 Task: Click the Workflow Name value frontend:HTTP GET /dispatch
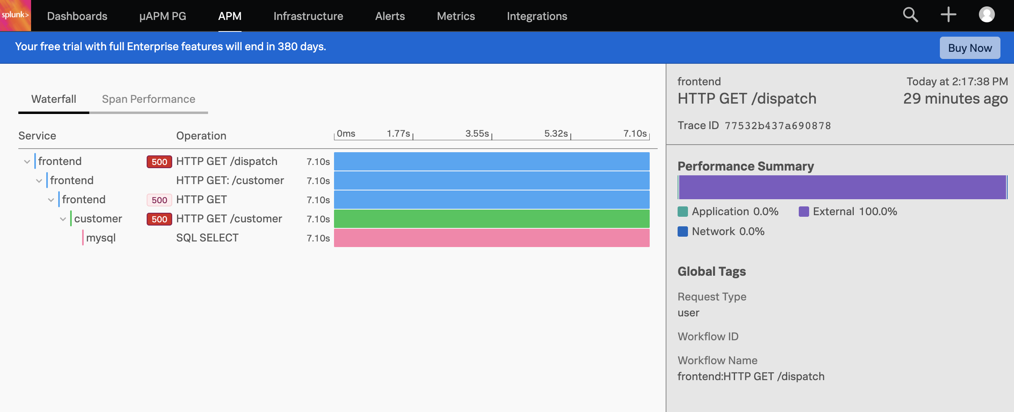tap(751, 377)
